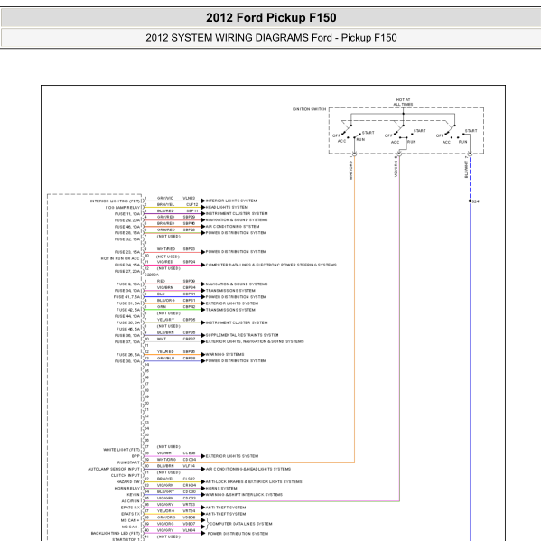541x541 pixels.
Task: Click INSTRUMENT CLUSTER SYSTEM on the BLU/RED row
Action: click(237, 213)
